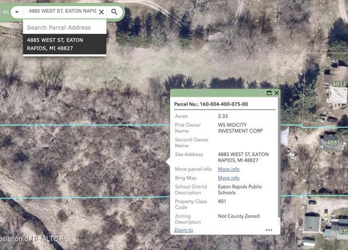Click the 4885 house number label
The height and width of the screenshot is (250, 348).
(333, 142)
